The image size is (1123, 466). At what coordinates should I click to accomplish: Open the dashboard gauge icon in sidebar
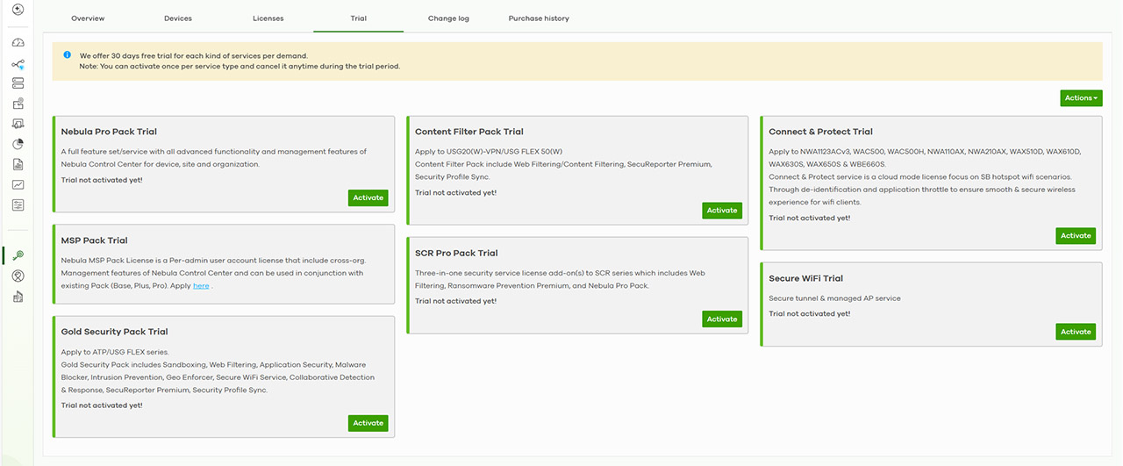(x=18, y=43)
